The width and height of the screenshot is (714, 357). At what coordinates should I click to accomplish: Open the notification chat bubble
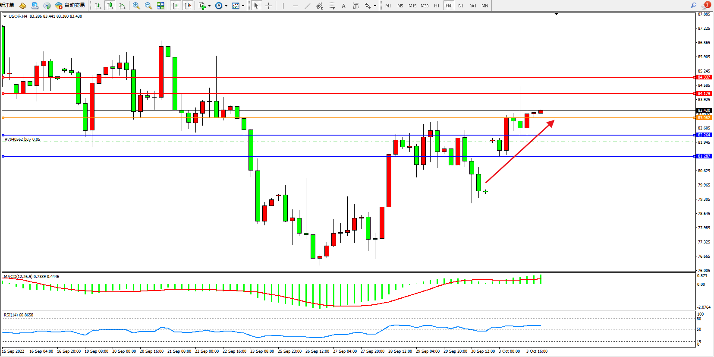[x=706, y=5]
